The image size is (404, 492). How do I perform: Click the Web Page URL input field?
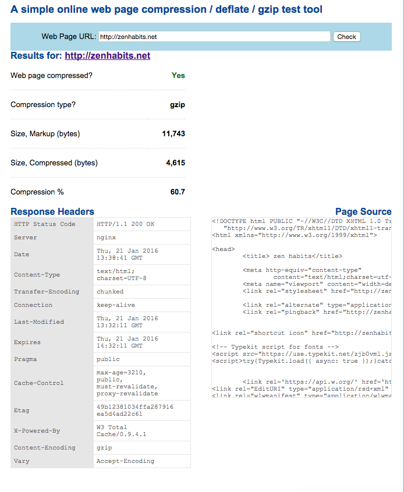point(214,37)
